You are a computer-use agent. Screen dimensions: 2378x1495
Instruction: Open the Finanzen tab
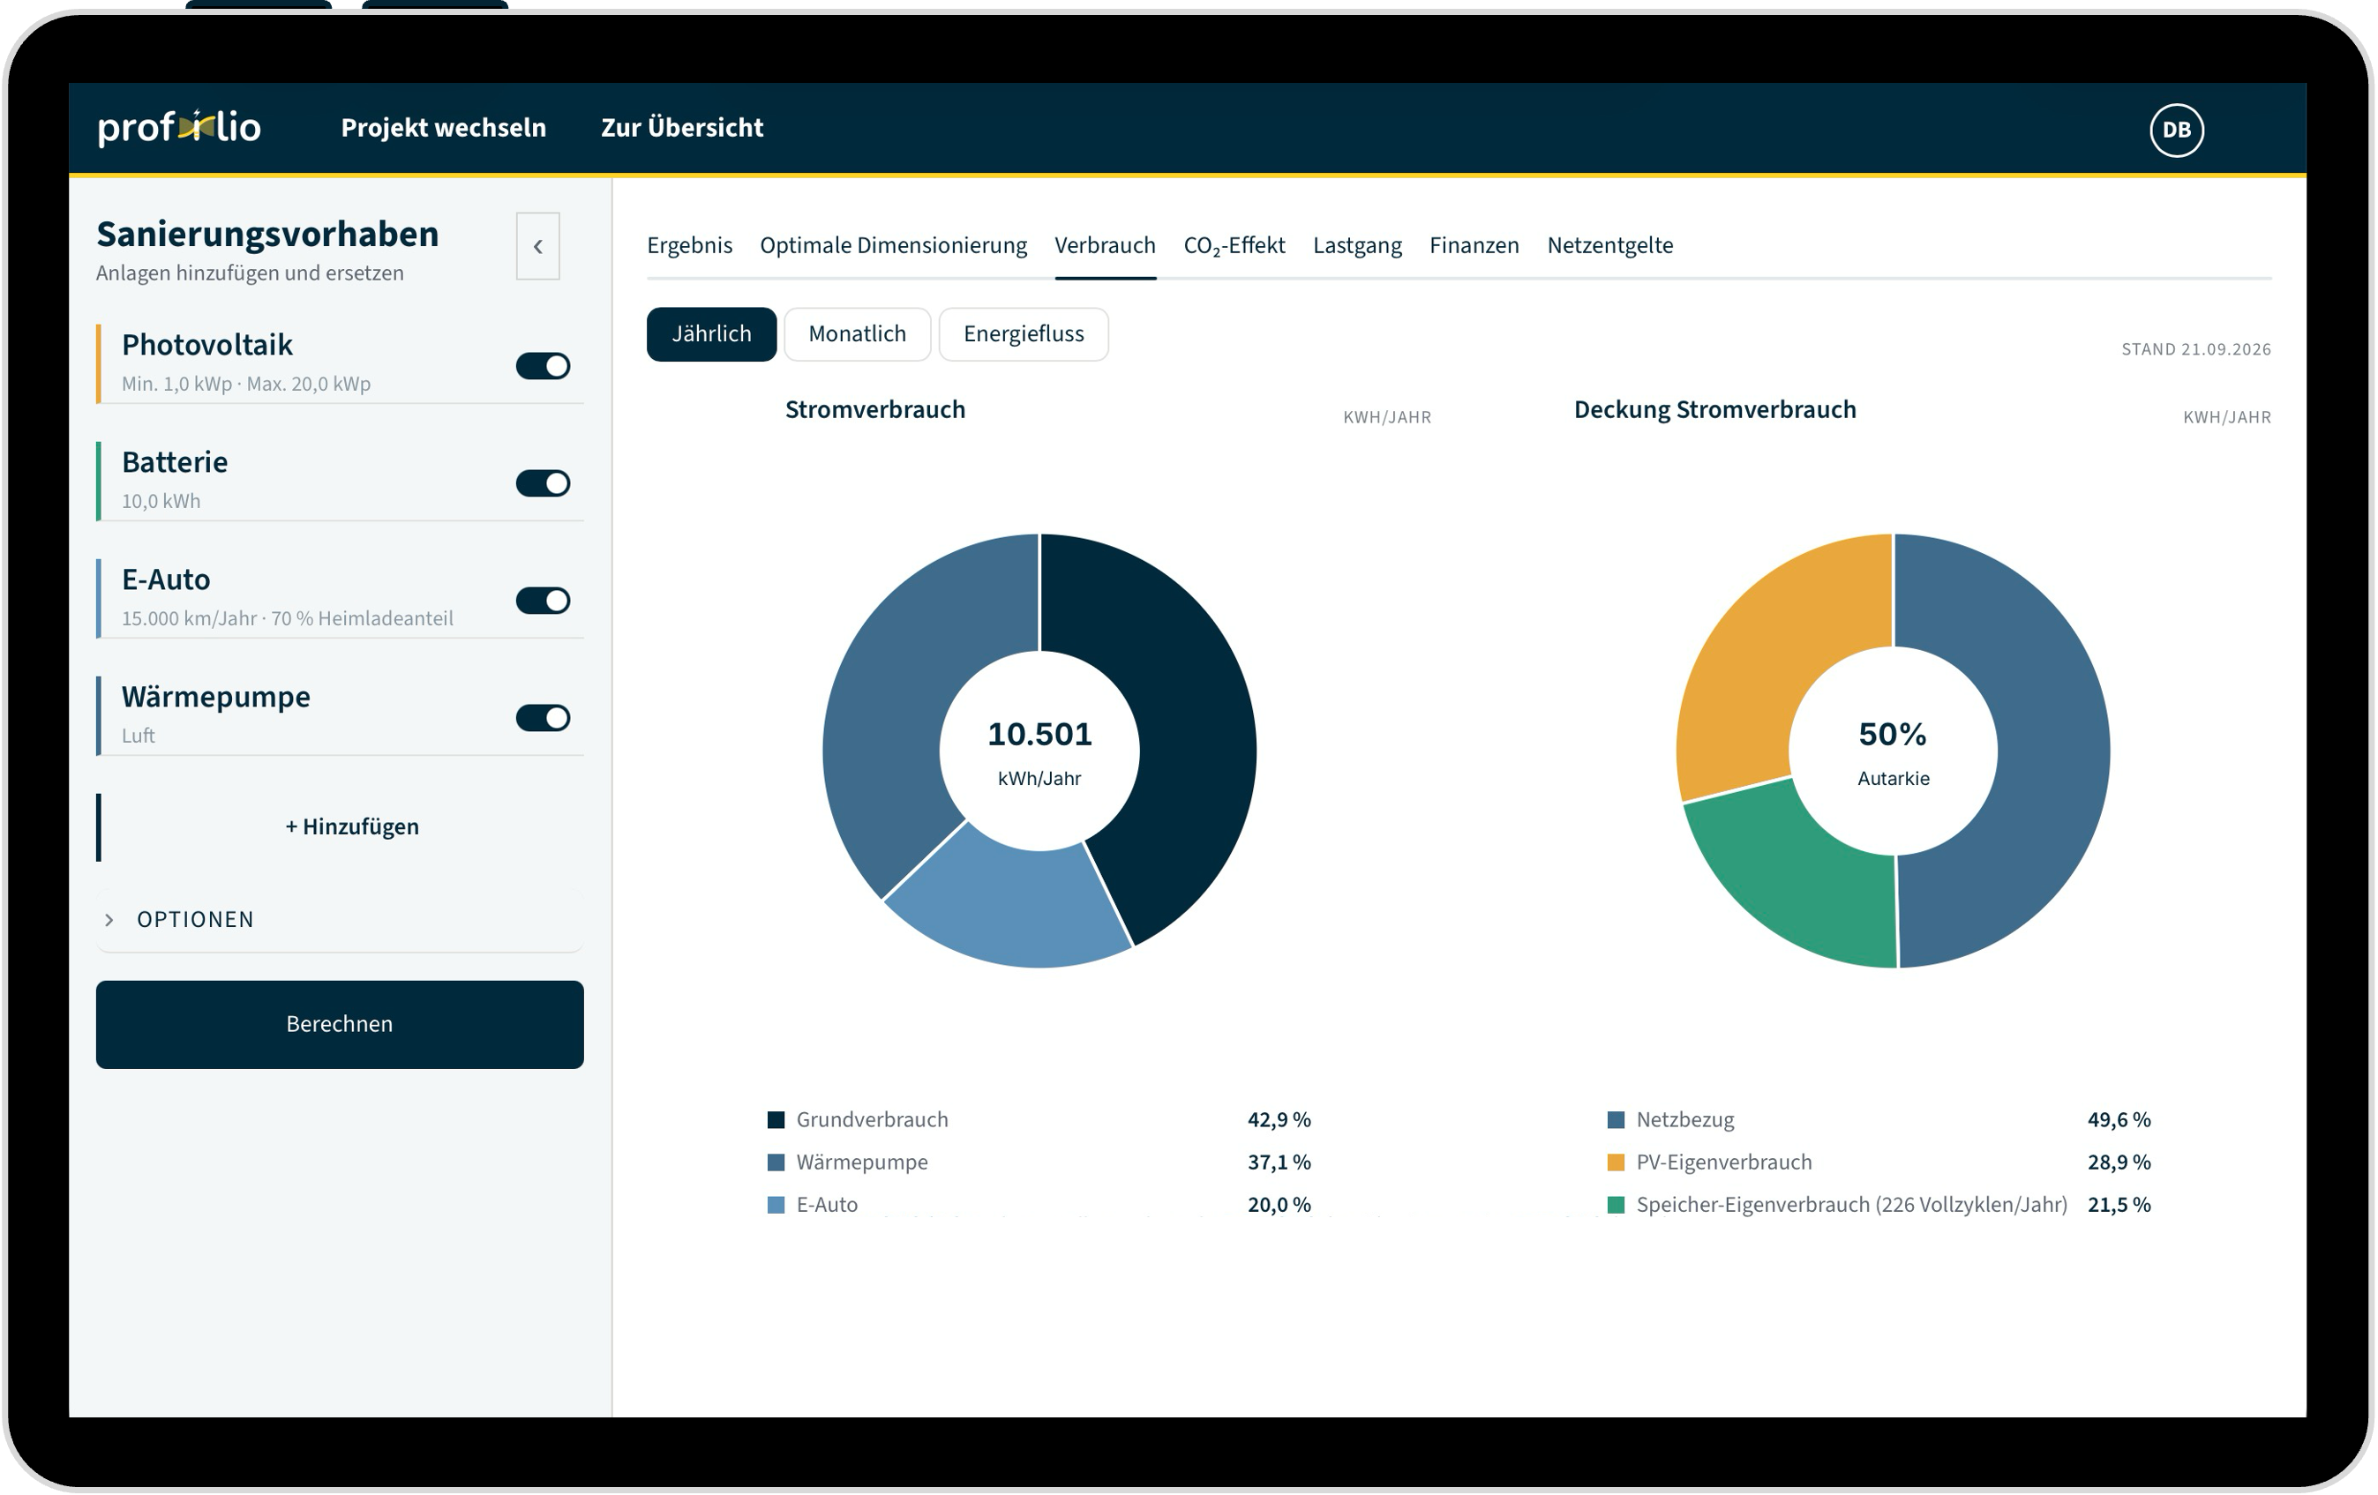pyautogui.click(x=1474, y=245)
